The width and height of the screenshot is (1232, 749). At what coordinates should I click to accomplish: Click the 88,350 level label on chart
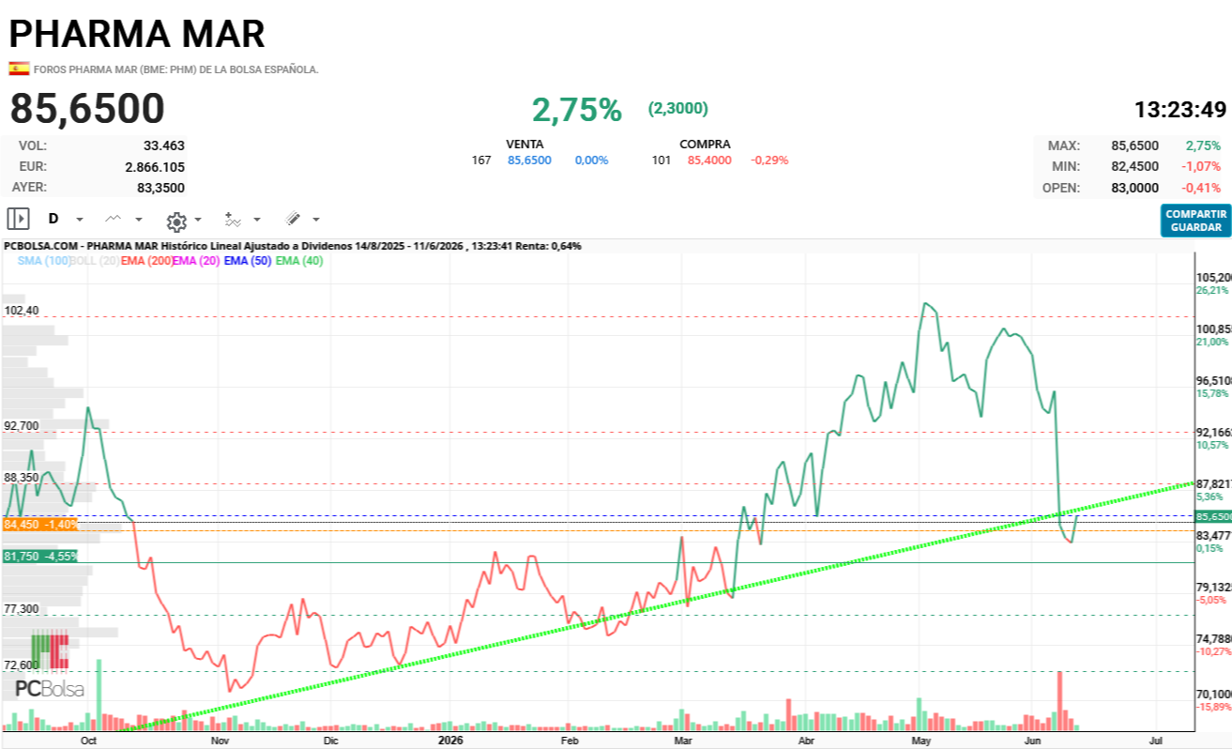click(x=22, y=477)
